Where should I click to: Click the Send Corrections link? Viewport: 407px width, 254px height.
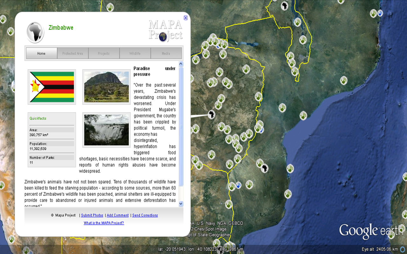pyautogui.click(x=145, y=215)
